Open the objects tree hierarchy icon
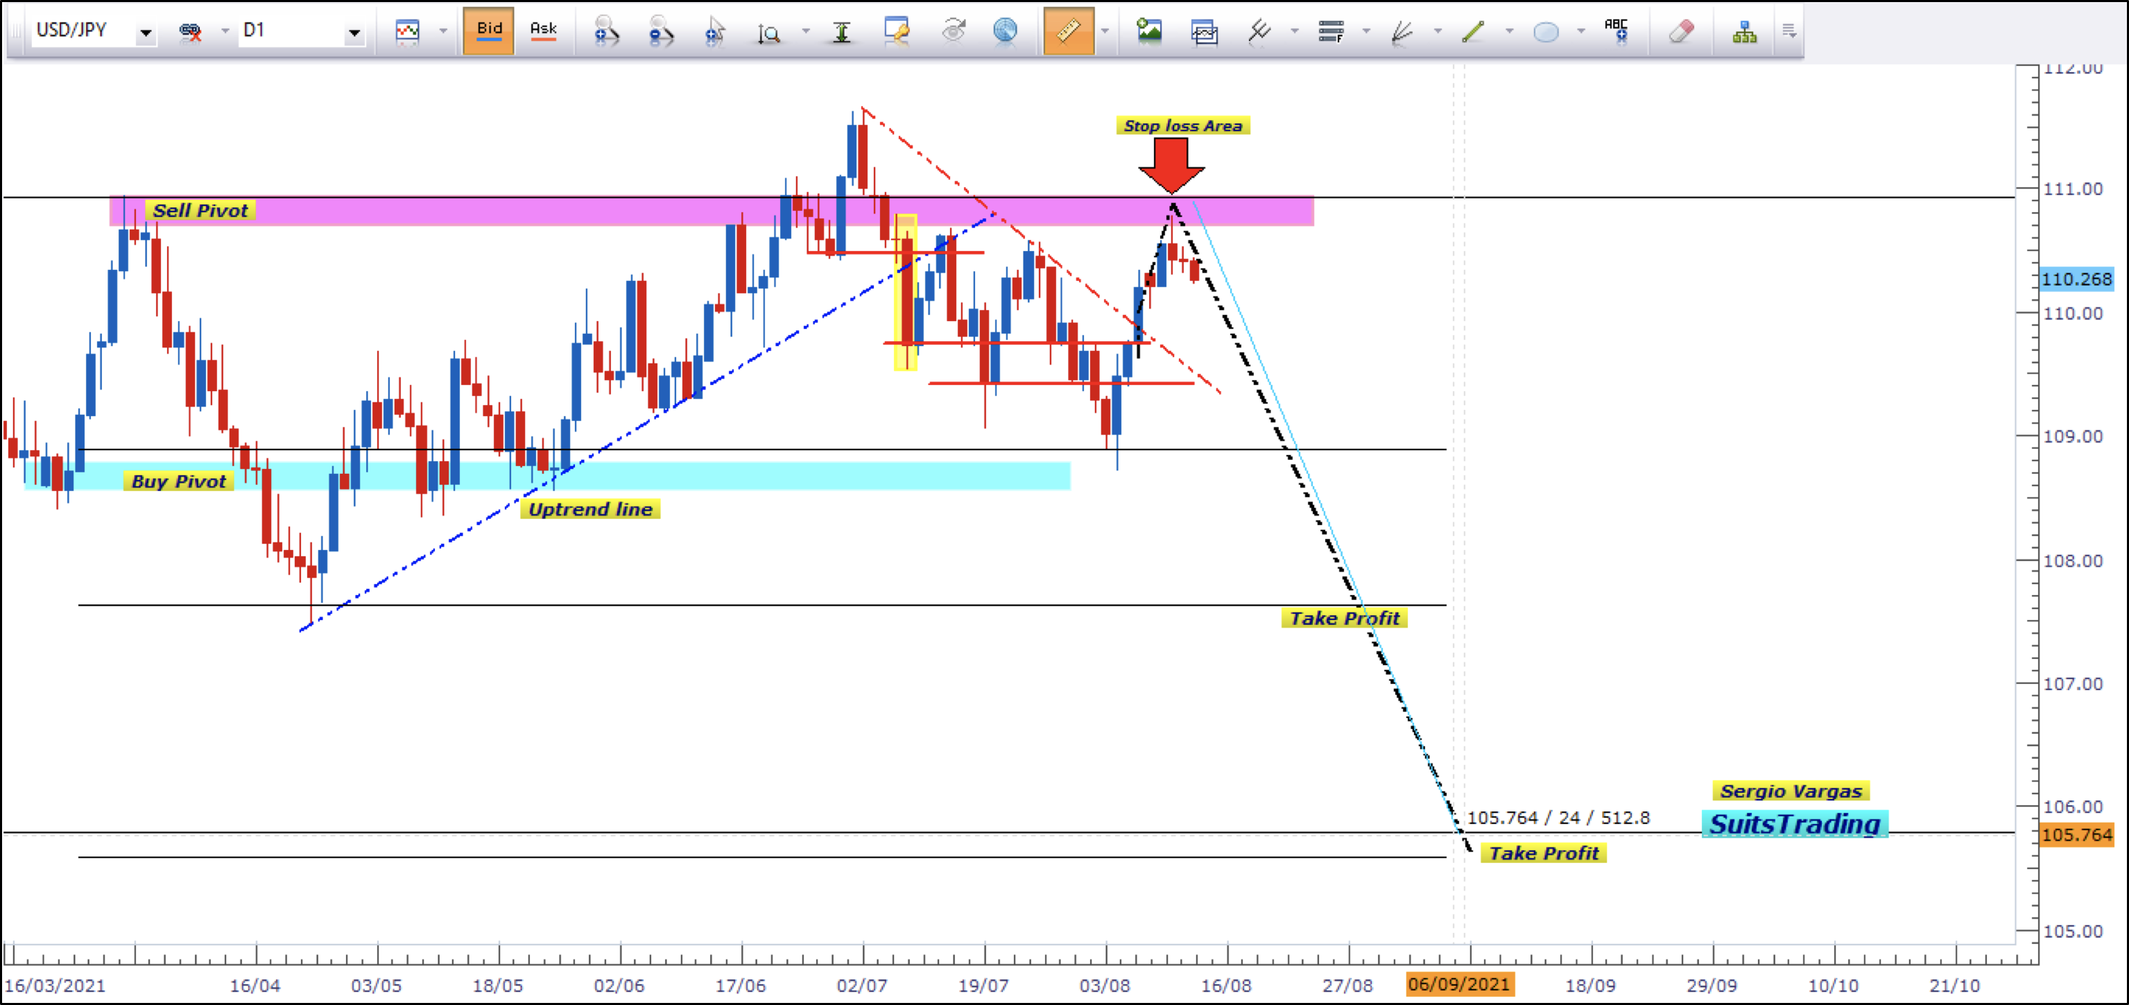 pos(1744,31)
